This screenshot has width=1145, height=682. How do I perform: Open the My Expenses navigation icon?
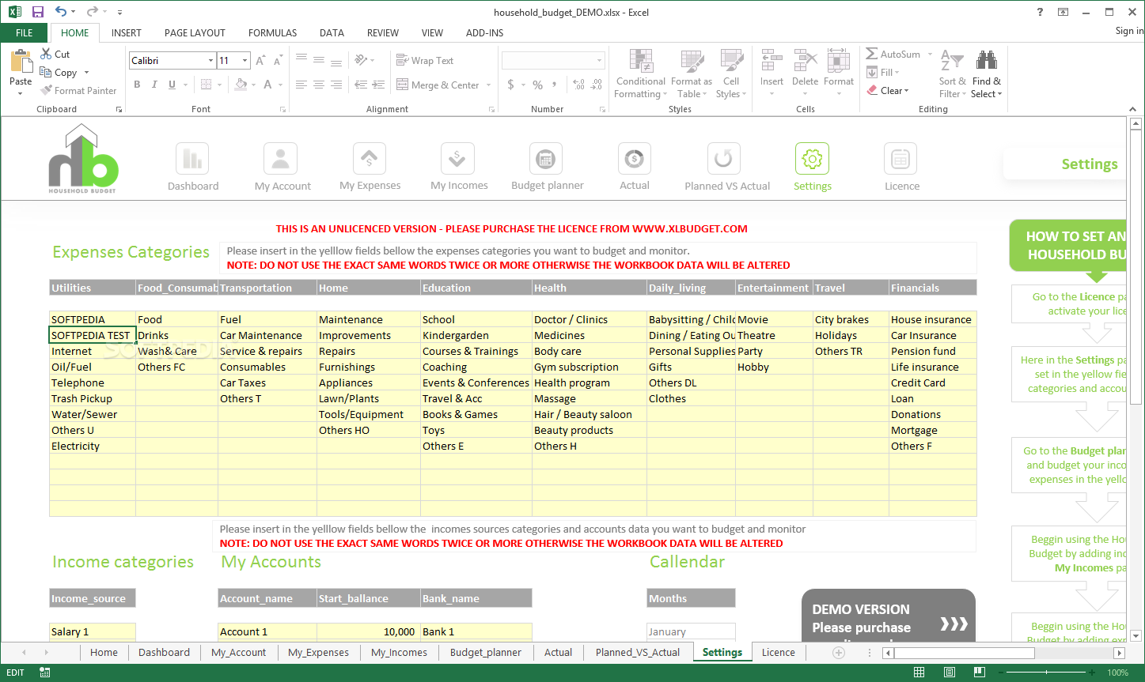coord(369,159)
